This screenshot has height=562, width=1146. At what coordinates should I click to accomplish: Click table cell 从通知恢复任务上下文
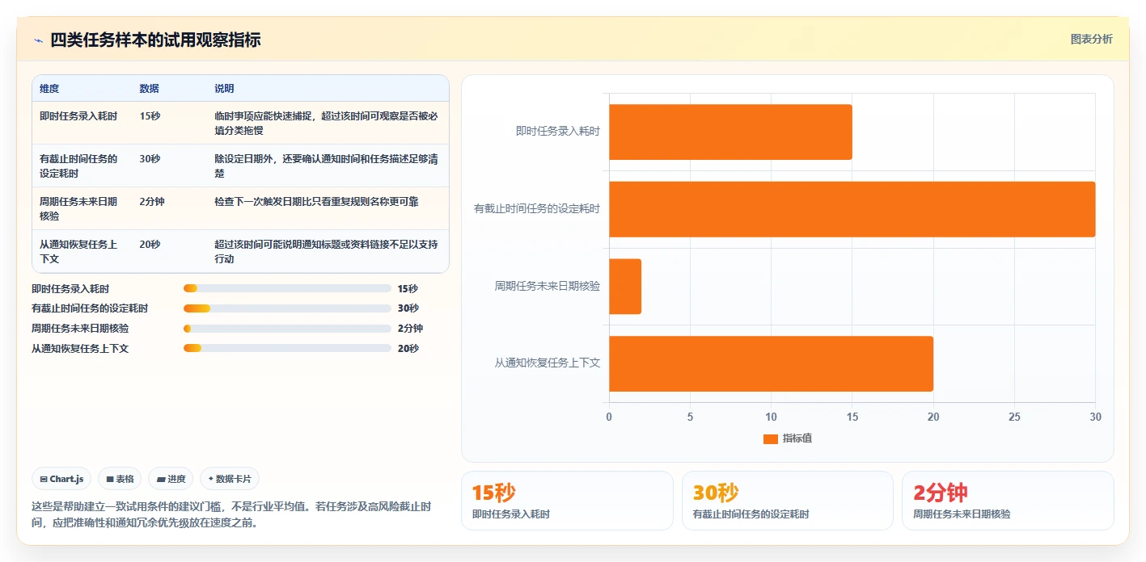coord(78,251)
